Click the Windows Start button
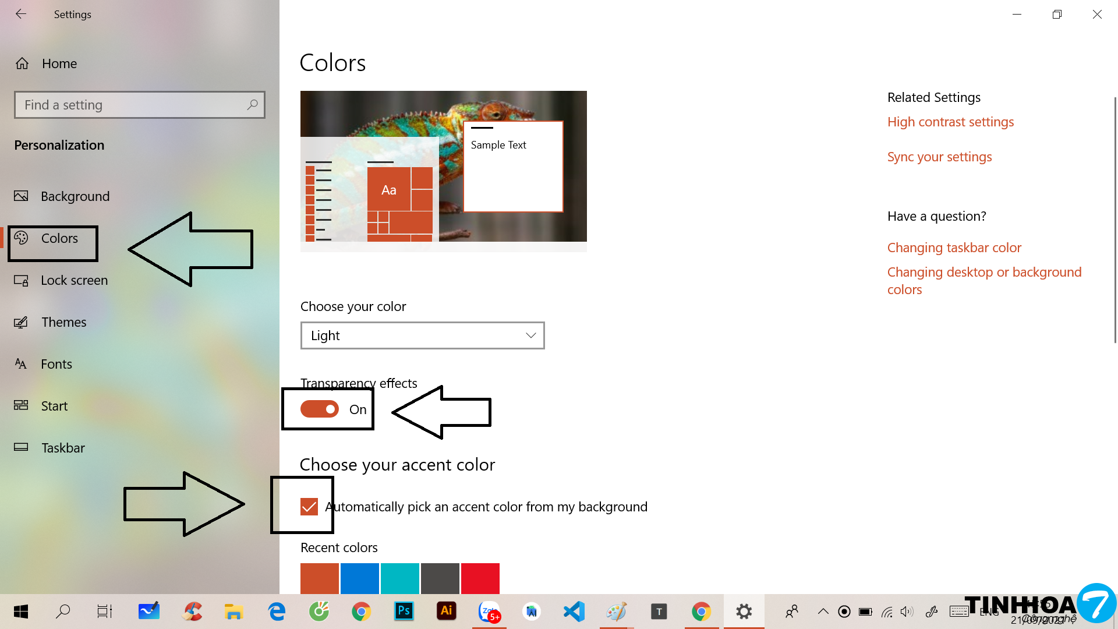Image resolution: width=1118 pixels, height=629 pixels. pyautogui.click(x=21, y=611)
